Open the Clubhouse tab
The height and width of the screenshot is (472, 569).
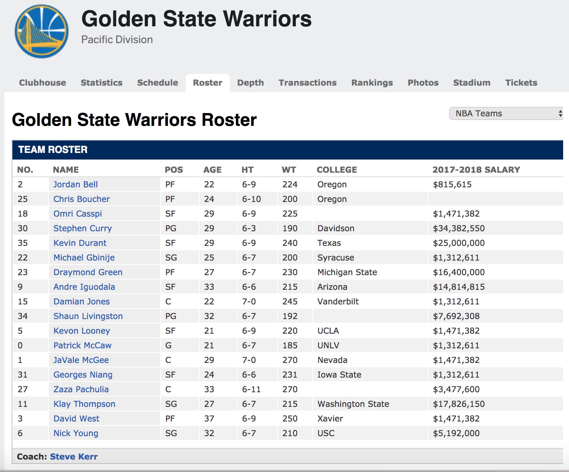(x=42, y=83)
